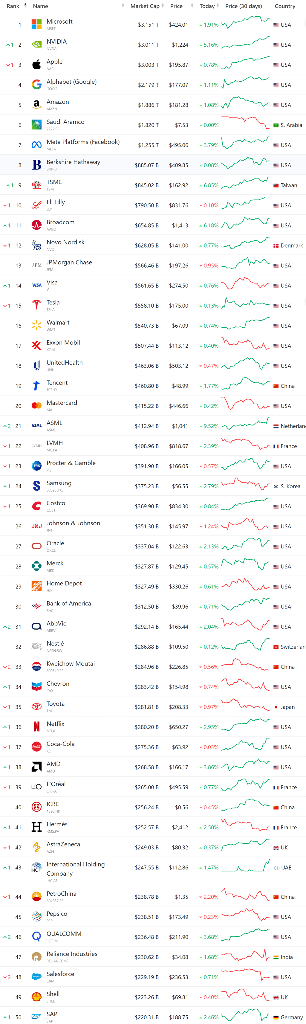Click the Tesla logo icon

36,305
